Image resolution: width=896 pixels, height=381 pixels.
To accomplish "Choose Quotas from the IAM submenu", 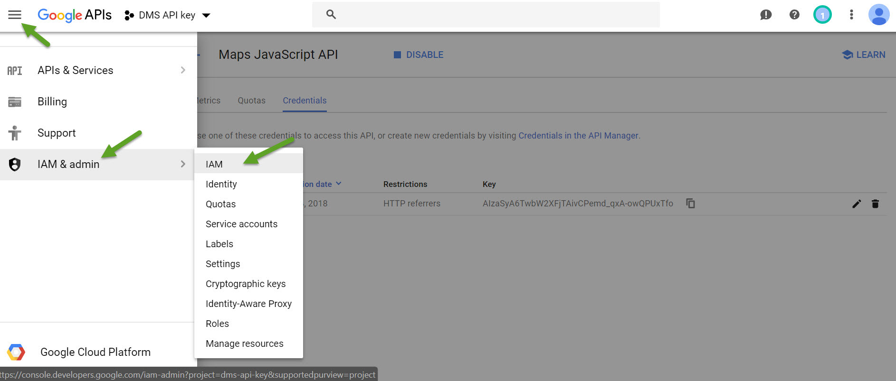I will tap(248, 204).
